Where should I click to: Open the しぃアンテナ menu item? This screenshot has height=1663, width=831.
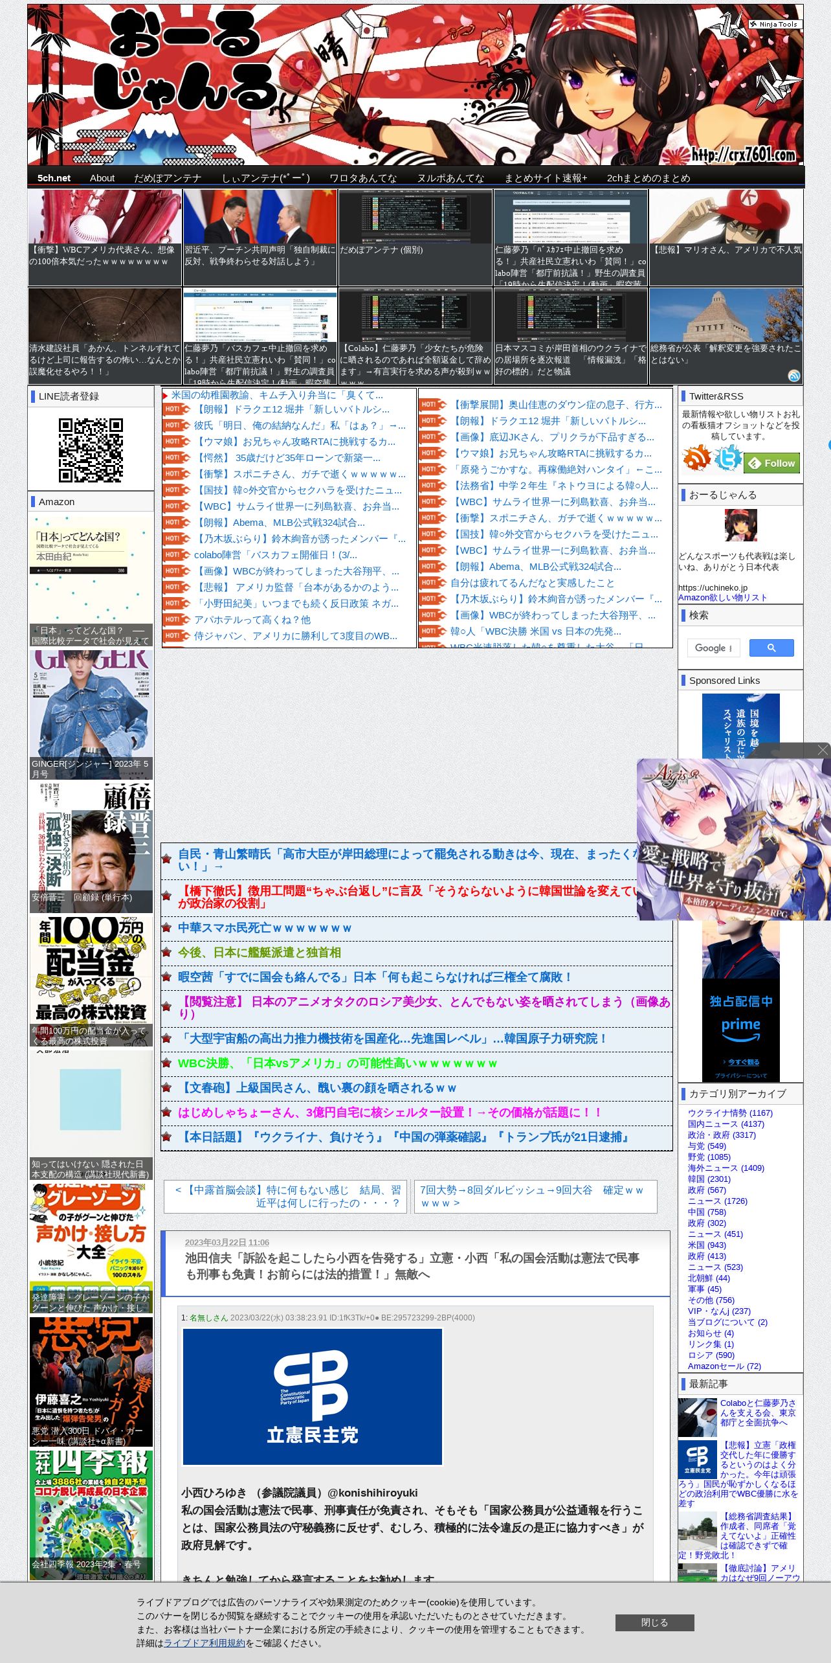click(x=266, y=178)
